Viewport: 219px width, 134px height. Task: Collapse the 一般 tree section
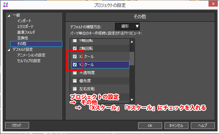[9, 16]
